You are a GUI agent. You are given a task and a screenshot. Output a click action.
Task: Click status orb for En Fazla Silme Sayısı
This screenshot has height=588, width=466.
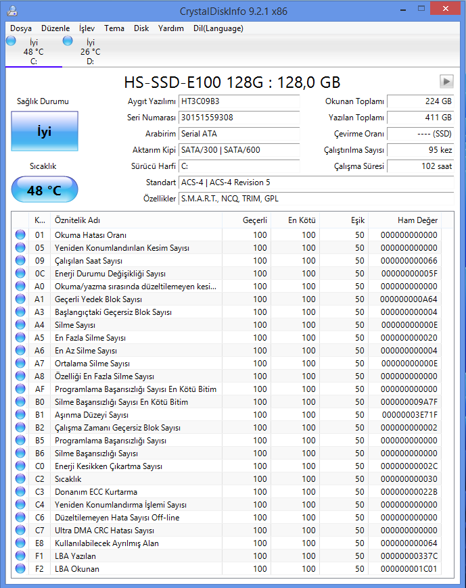tap(20, 337)
